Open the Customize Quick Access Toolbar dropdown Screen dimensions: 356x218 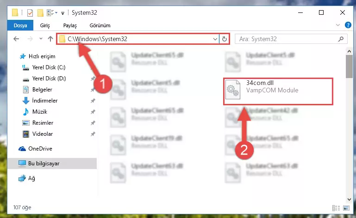tap(62, 13)
